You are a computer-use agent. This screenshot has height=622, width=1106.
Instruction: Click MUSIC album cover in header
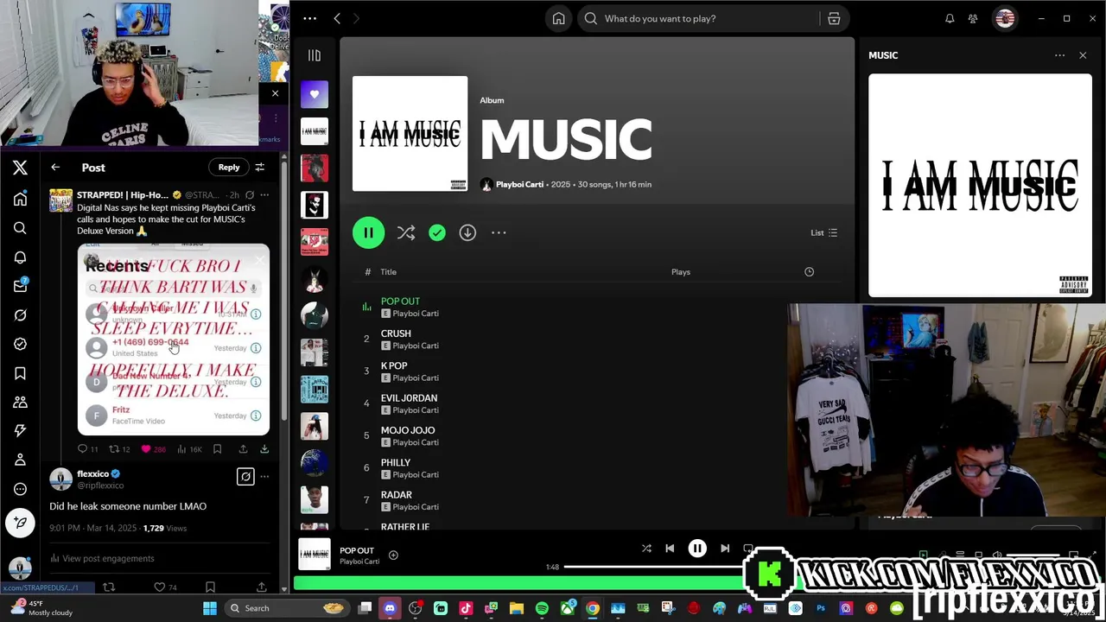[x=410, y=133]
